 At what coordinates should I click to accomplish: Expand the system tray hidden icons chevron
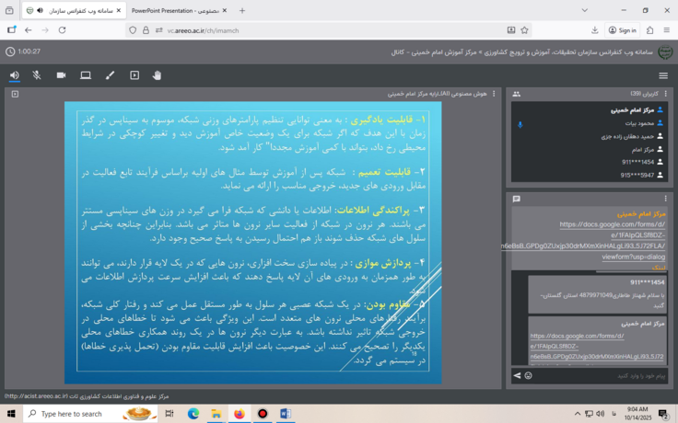pos(578,414)
